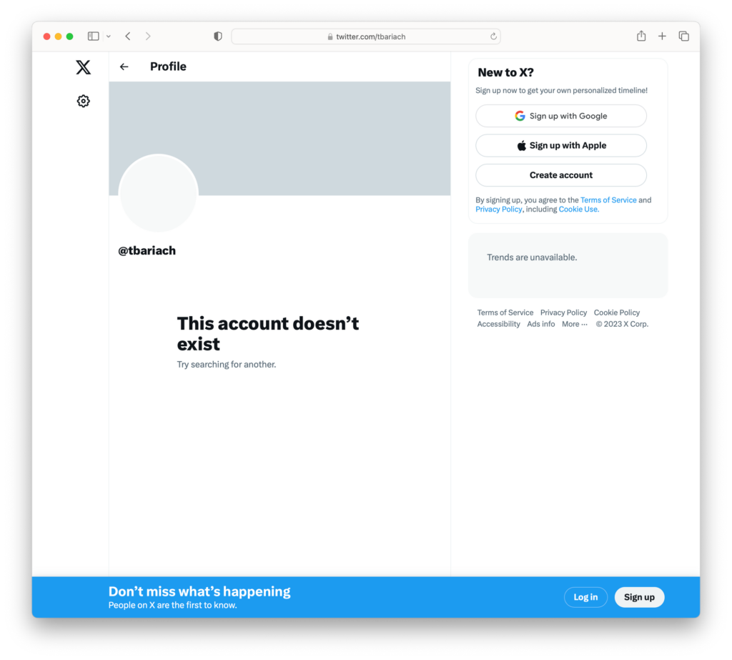Go back using Profile arrow icon
732x660 pixels.
pyautogui.click(x=124, y=67)
